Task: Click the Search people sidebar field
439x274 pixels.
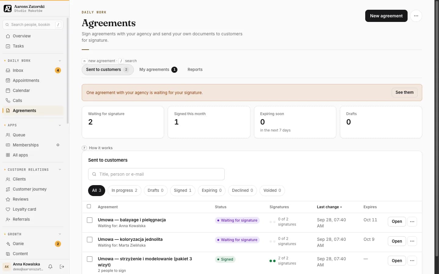Action: pyautogui.click(x=33, y=25)
